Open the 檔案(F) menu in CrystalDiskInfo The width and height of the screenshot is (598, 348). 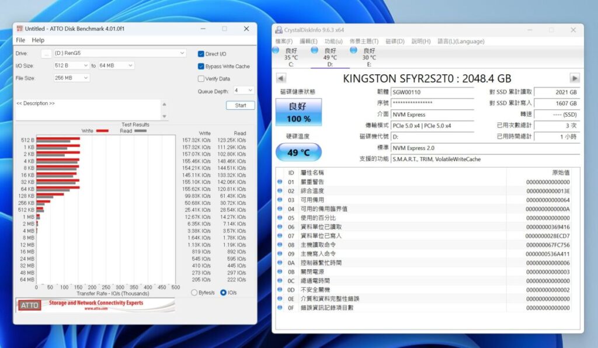pyautogui.click(x=284, y=41)
